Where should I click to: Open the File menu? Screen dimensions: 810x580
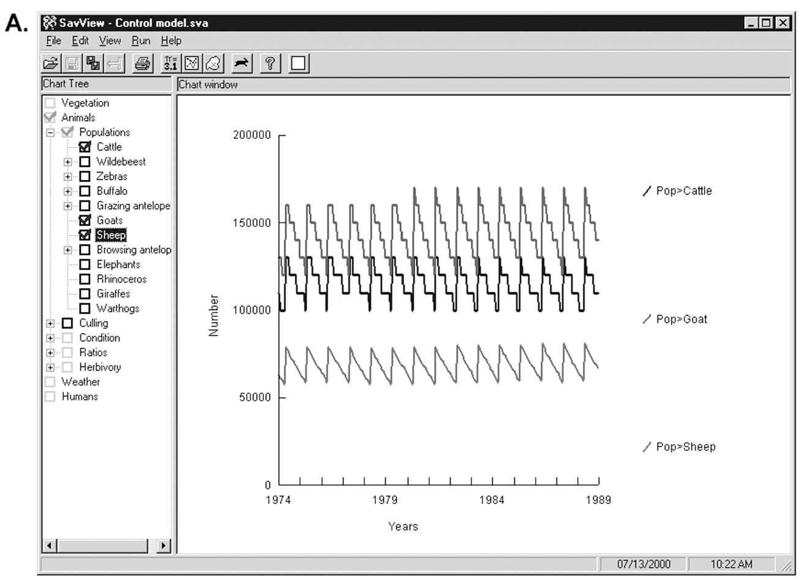(54, 41)
